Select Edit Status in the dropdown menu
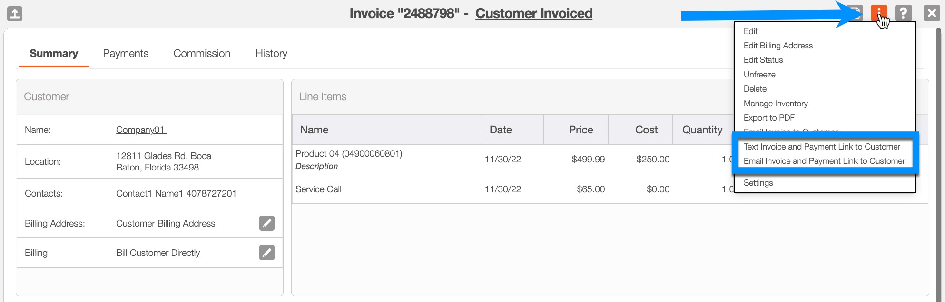945x302 pixels. coord(763,60)
